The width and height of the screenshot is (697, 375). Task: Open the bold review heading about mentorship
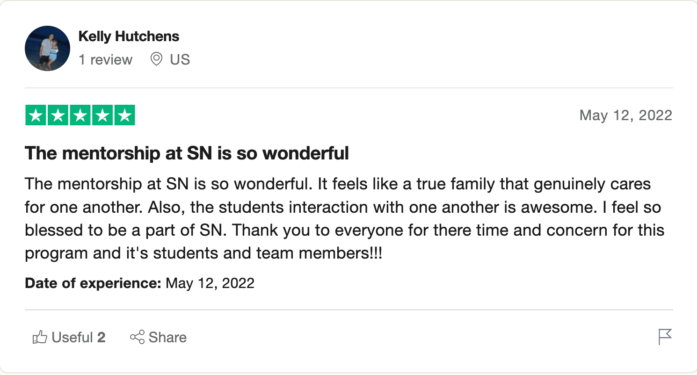[187, 153]
